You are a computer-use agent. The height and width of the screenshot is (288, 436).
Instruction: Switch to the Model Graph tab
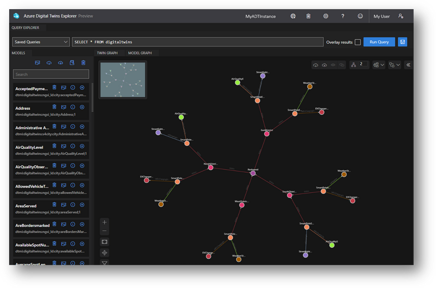[140, 53]
